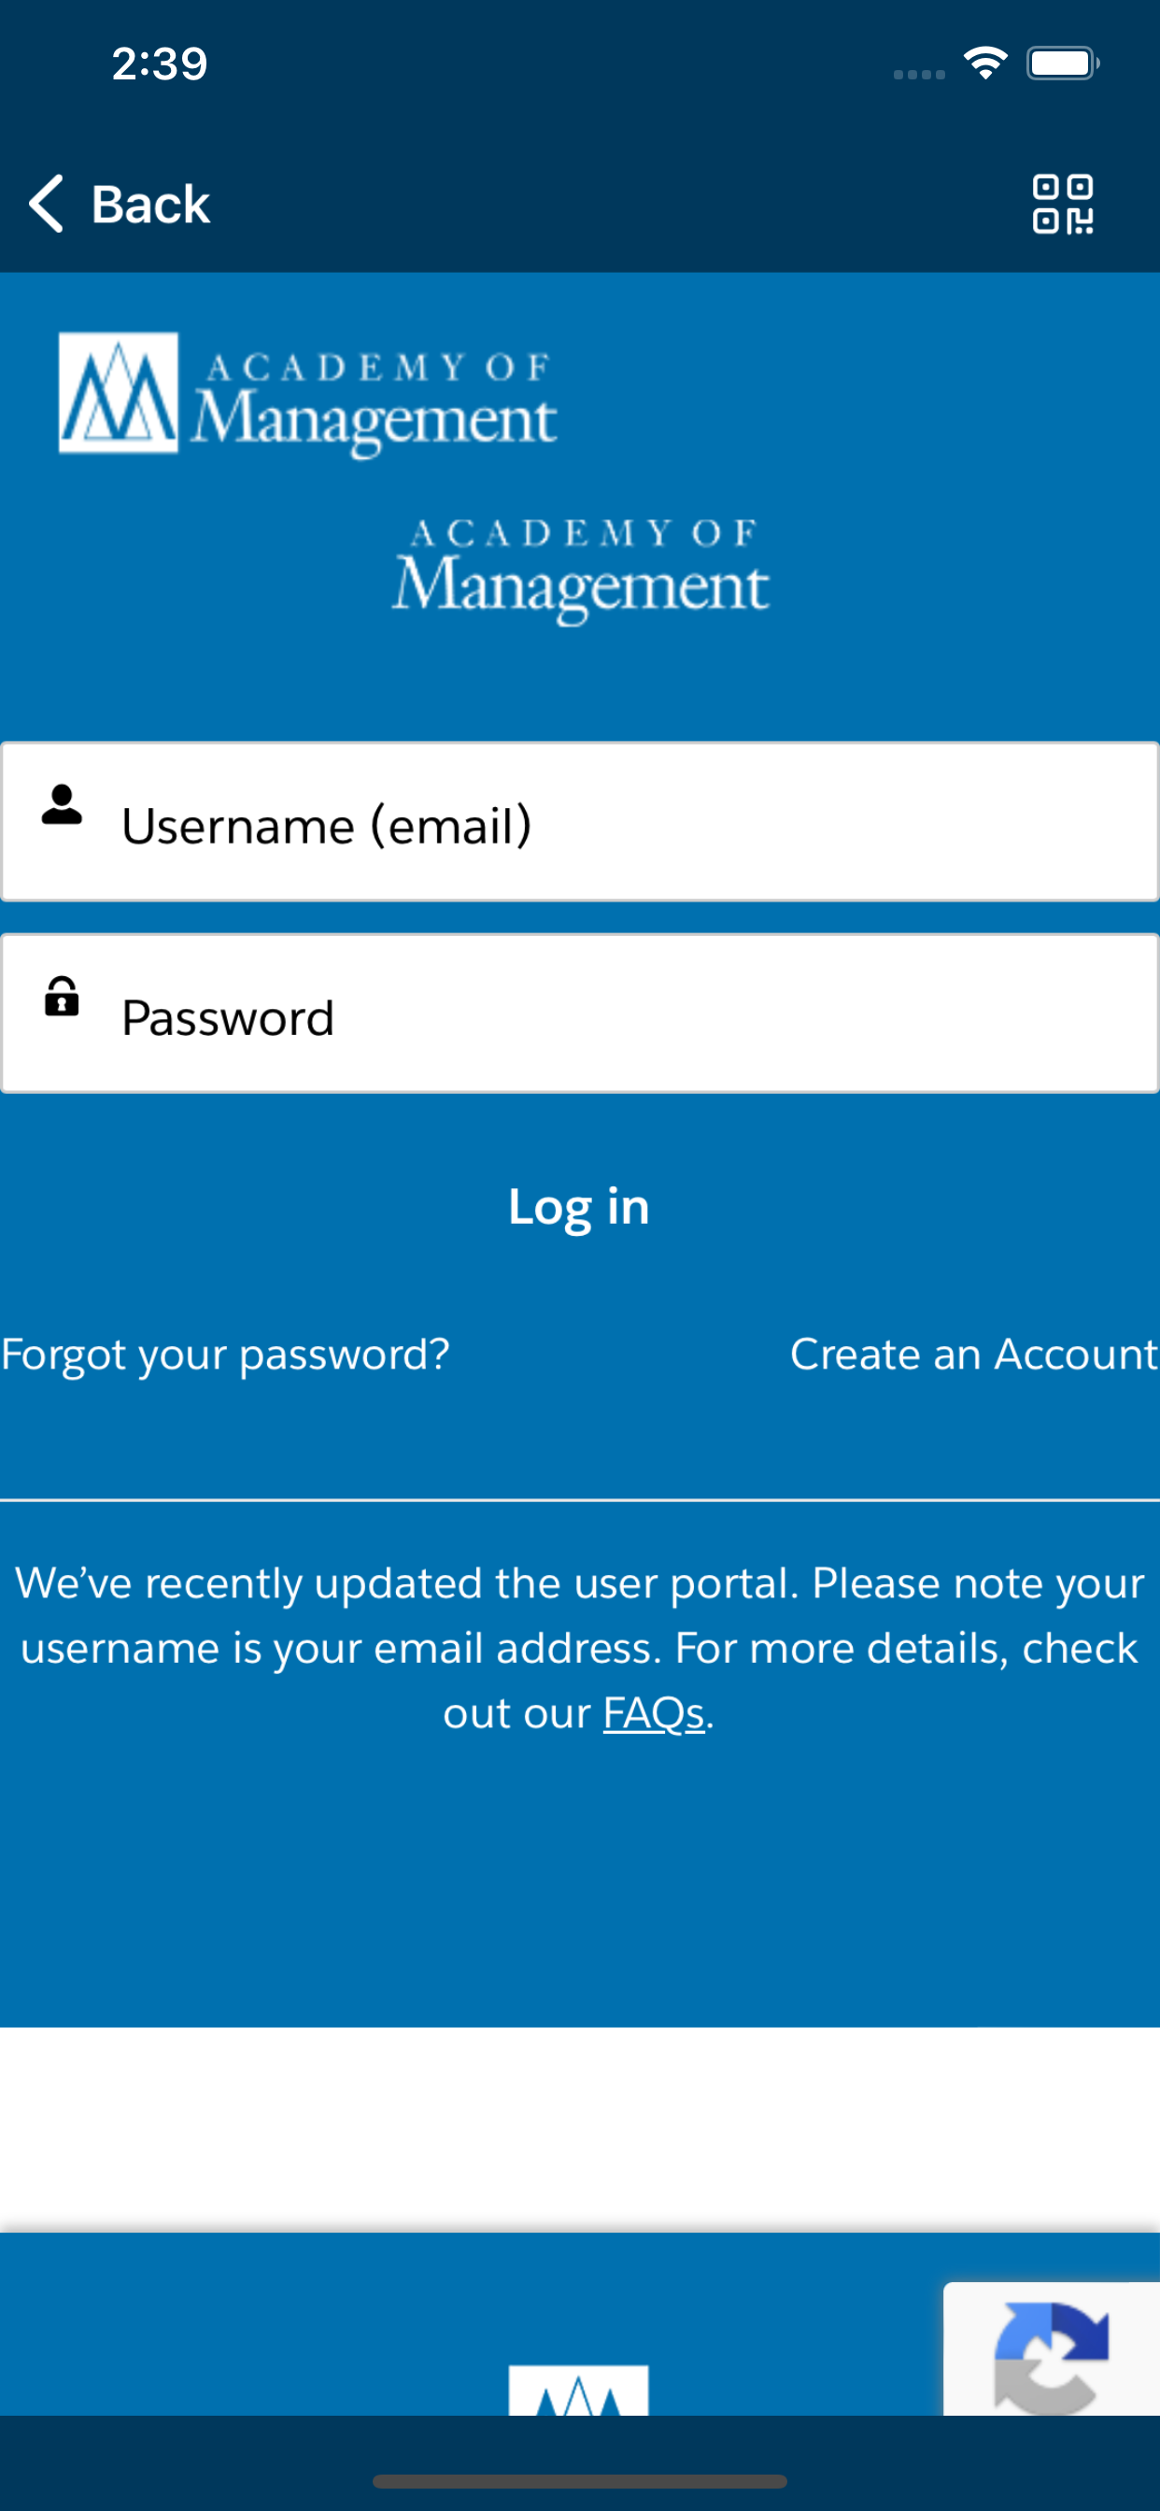Image resolution: width=1160 pixels, height=2511 pixels.
Task: Tap the clock showing 2:39
Action: [x=160, y=64]
